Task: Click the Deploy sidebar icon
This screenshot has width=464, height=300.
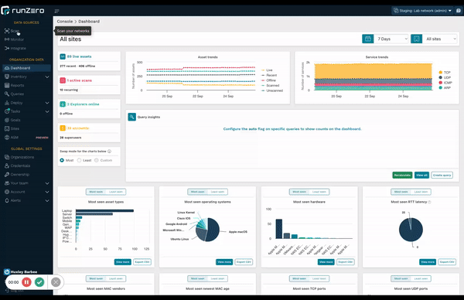Action: [7, 103]
